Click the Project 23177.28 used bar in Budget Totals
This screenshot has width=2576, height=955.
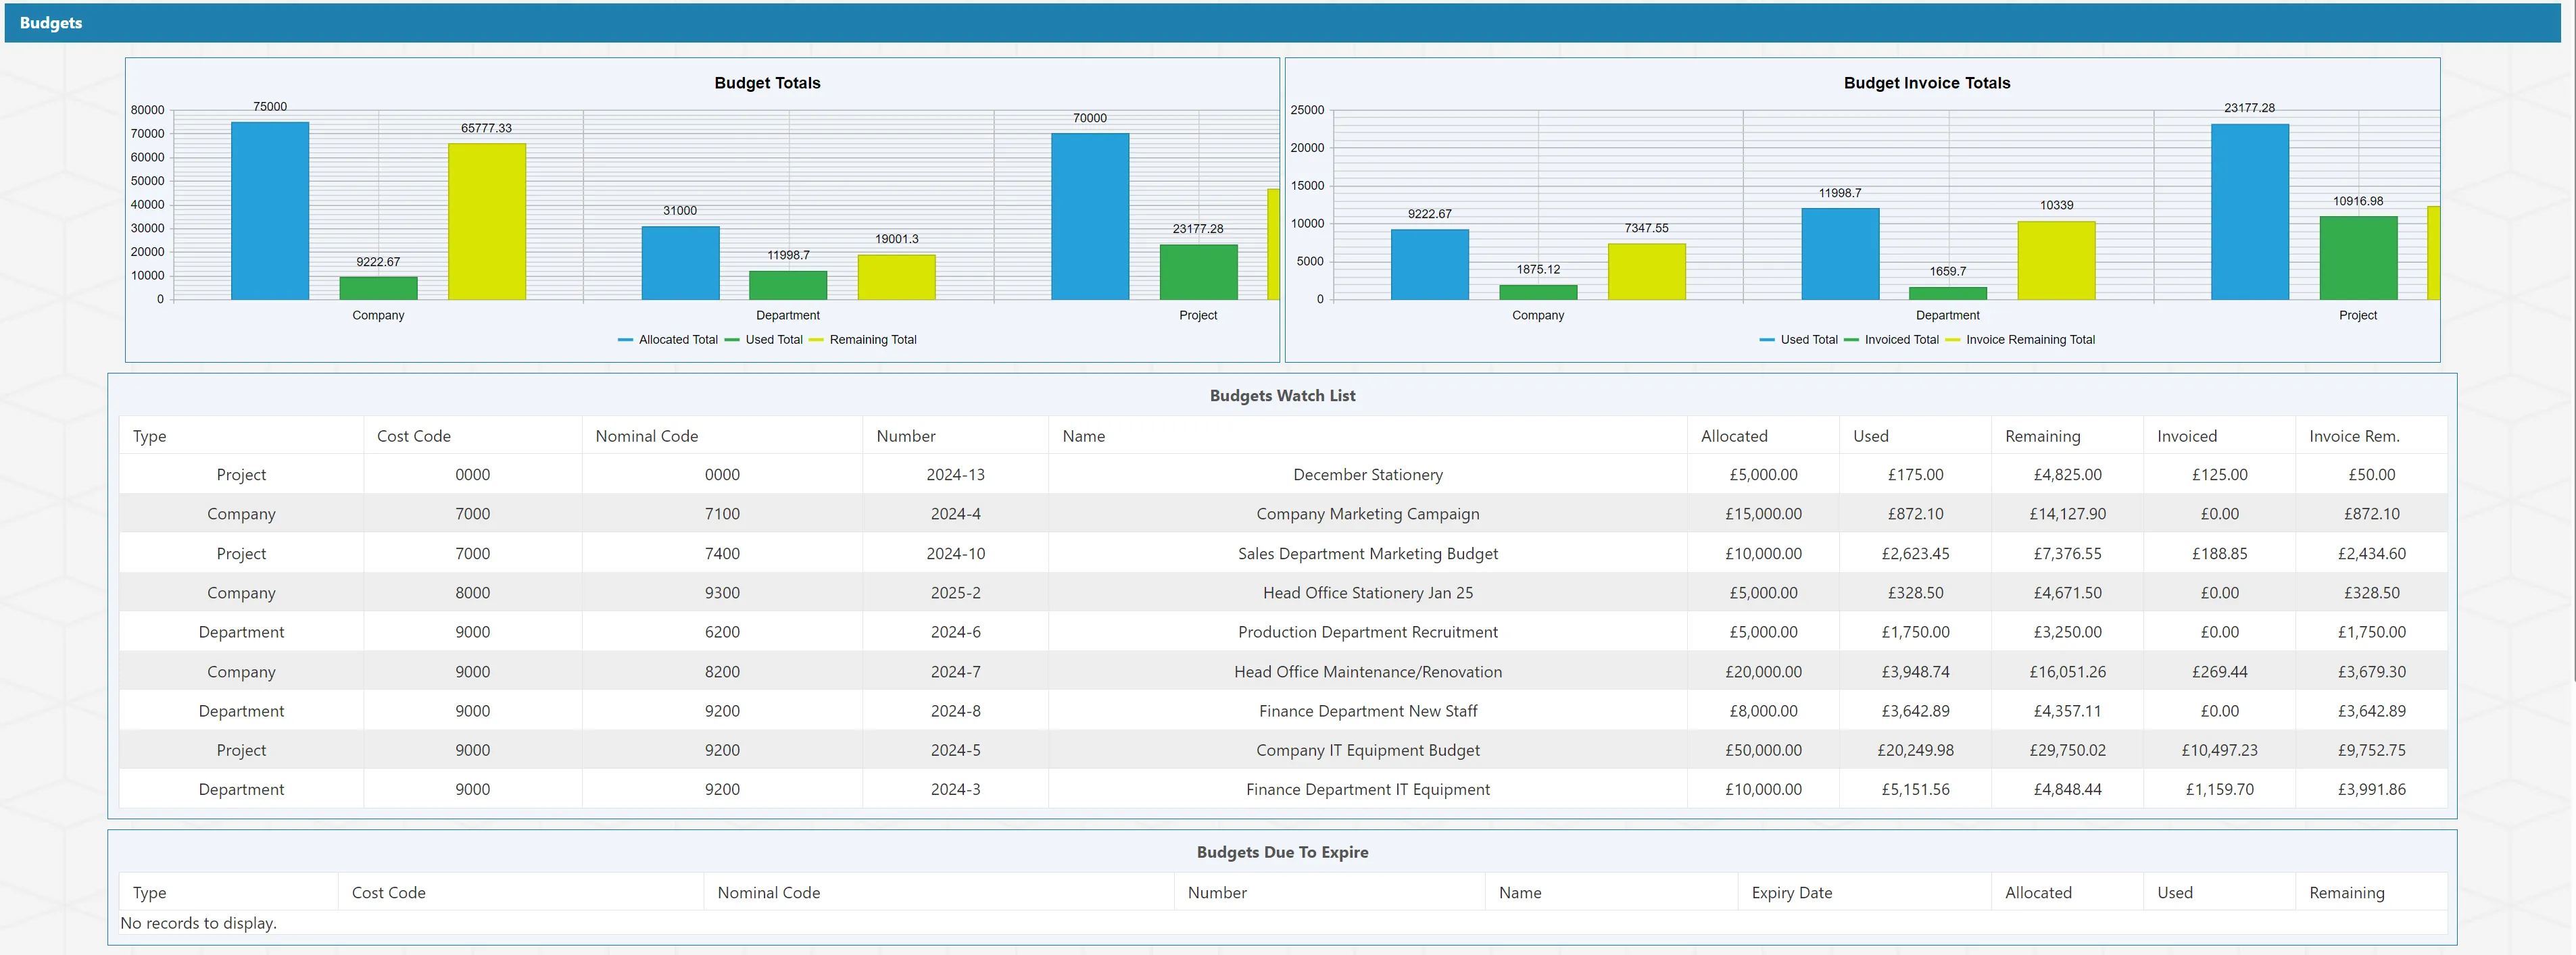[x=1198, y=272]
